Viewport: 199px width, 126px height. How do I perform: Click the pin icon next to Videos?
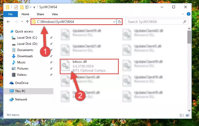click(x=51, y=75)
